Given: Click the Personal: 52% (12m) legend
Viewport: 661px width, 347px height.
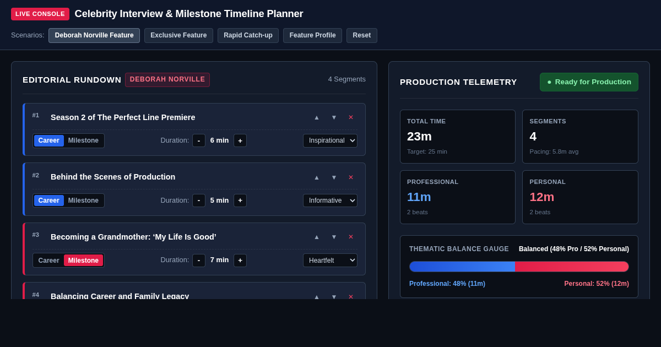Looking at the screenshot, I should [597, 284].
